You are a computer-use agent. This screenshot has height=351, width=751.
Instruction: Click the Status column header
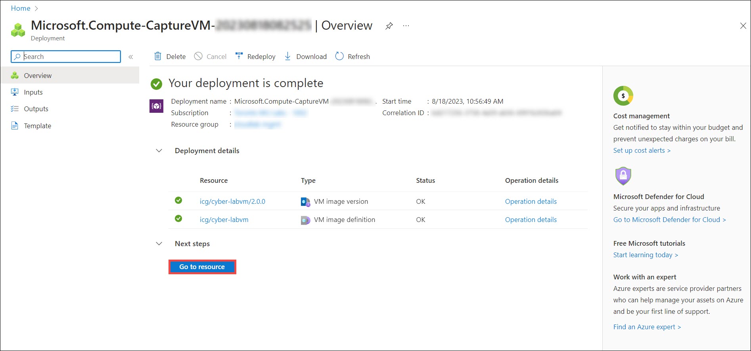pyautogui.click(x=425, y=180)
